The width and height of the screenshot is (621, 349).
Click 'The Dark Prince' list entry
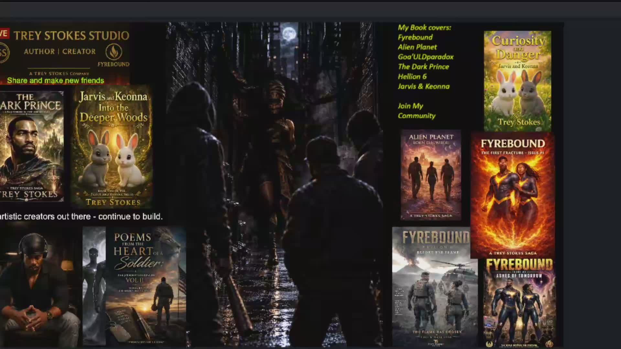point(423,67)
